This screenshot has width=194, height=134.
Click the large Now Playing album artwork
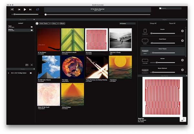162,97
